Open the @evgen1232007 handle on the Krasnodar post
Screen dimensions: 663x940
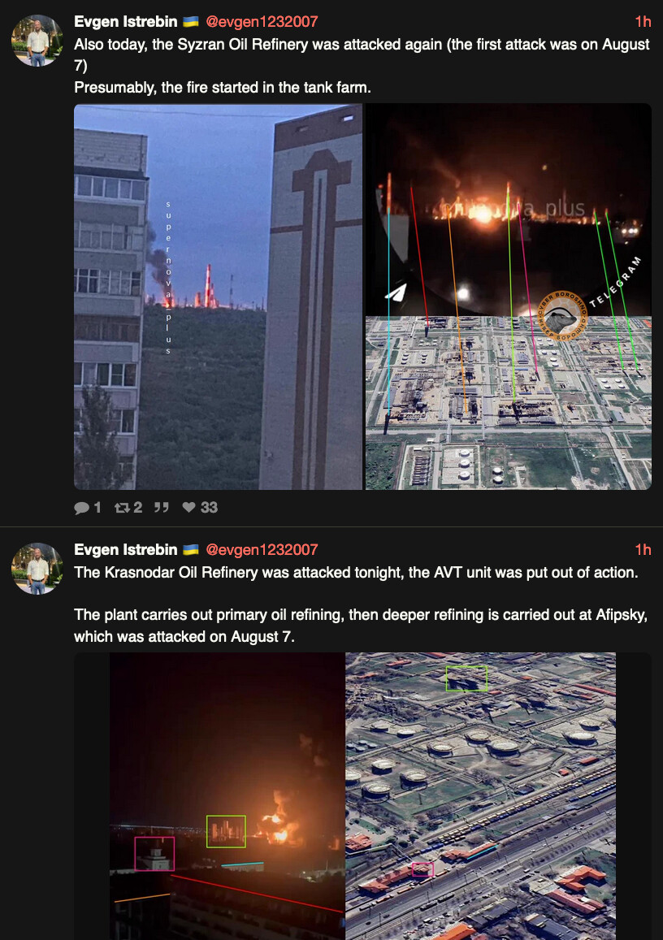click(262, 550)
